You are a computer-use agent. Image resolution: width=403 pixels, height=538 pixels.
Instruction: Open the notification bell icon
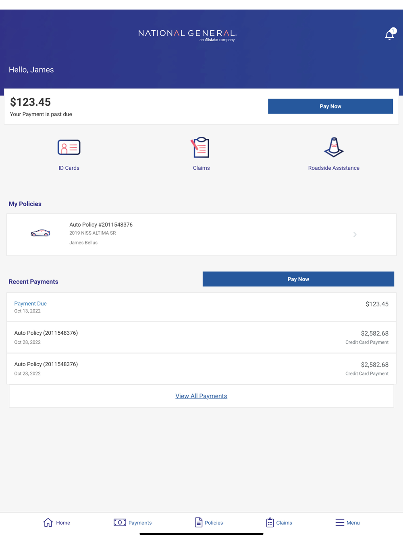[x=389, y=35]
